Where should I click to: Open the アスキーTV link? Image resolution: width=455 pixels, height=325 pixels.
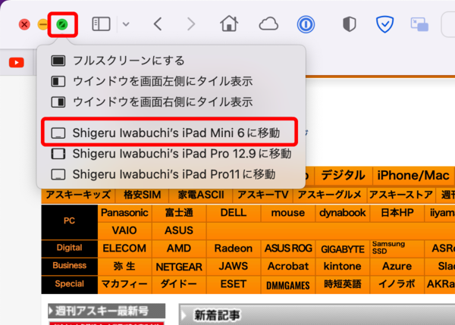tap(263, 195)
